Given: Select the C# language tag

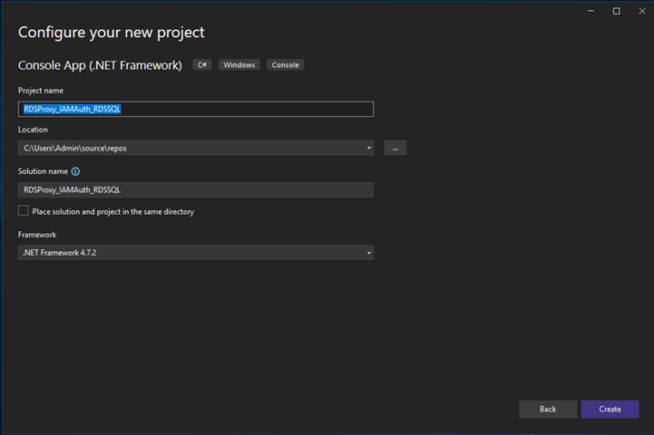Looking at the screenshot, I should coord(202,65).
